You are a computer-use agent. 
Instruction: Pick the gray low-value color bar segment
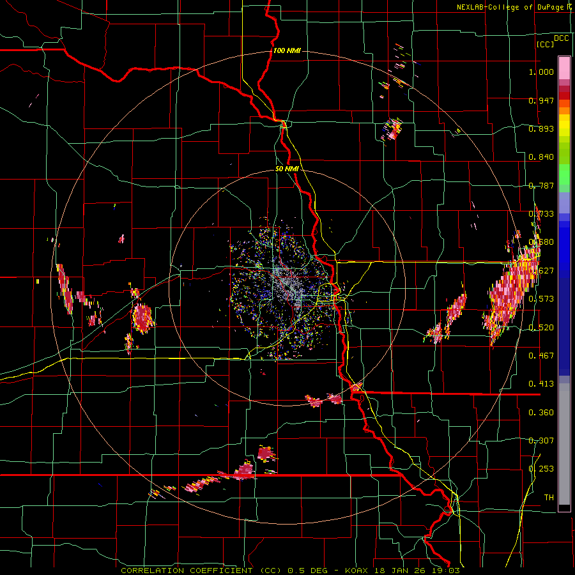click(x=564, y=444)
